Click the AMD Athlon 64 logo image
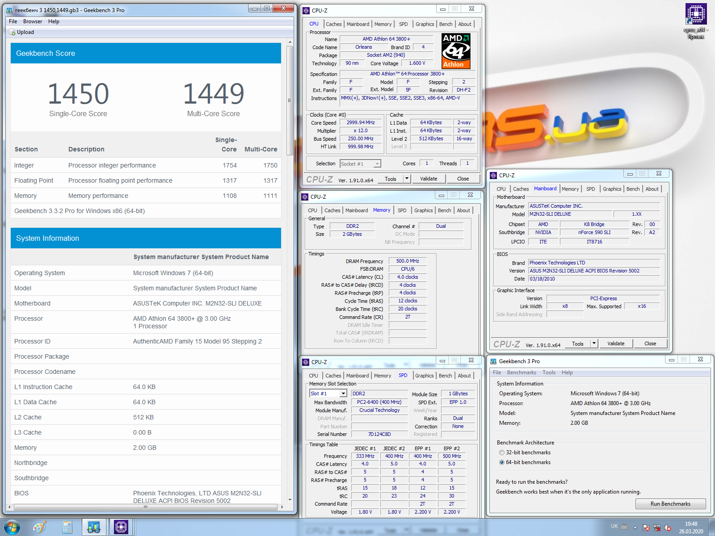The height and width of the screenshot is (536, 715). tap(456, 51)
